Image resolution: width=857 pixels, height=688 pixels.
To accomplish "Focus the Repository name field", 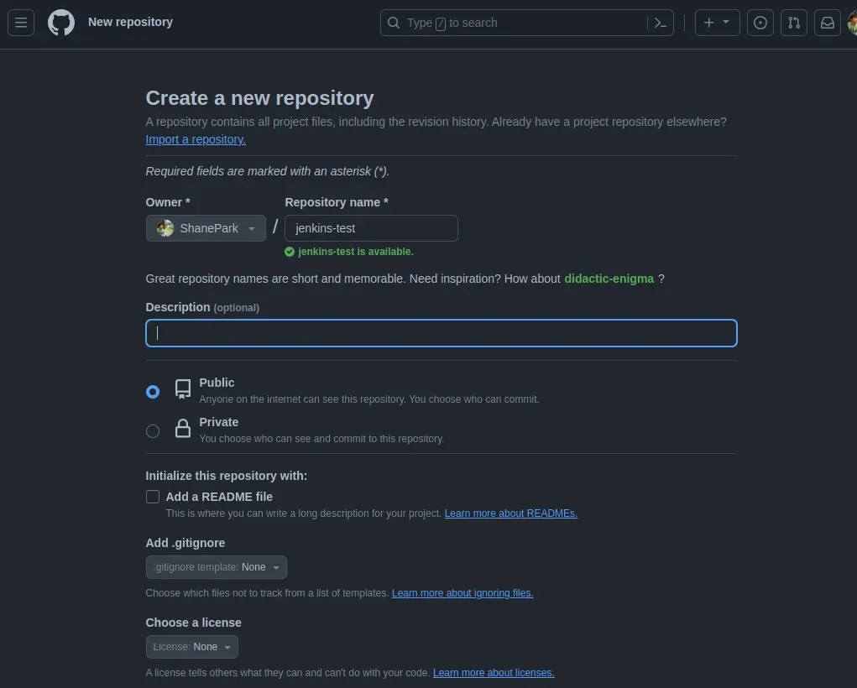I will 371,228.
